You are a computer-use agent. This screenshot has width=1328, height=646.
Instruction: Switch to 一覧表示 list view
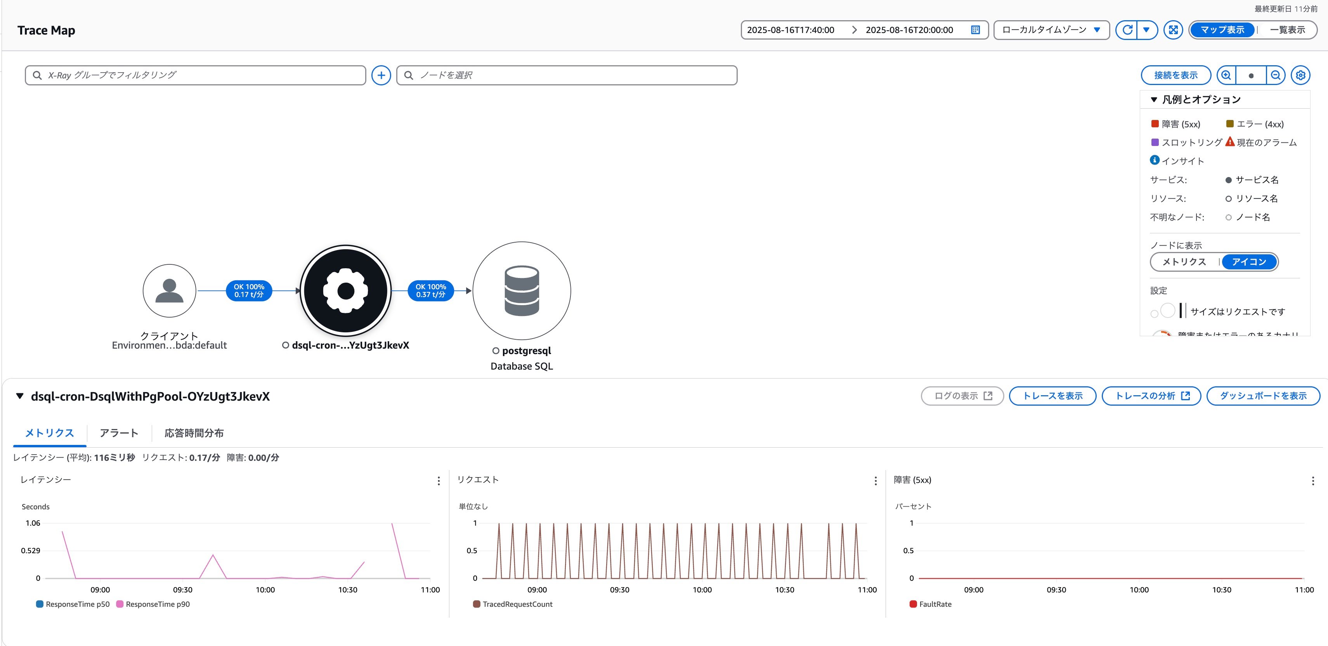1287,30
